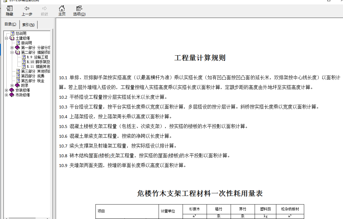Viewport: 343px width, 219px height.
Task: Click the 土建修缮 open book icon
Action: (12, 38)
